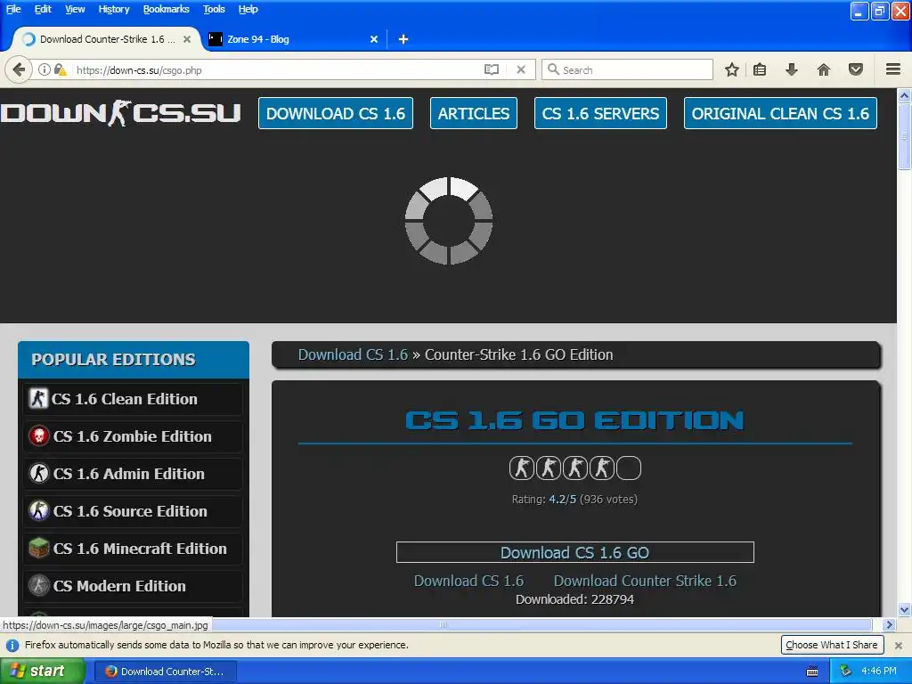
Task: Click vertical scrollbar up arrow
Action: pos(904,95)
